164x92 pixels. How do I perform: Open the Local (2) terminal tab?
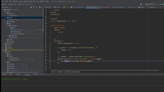[x=18, y=74]
